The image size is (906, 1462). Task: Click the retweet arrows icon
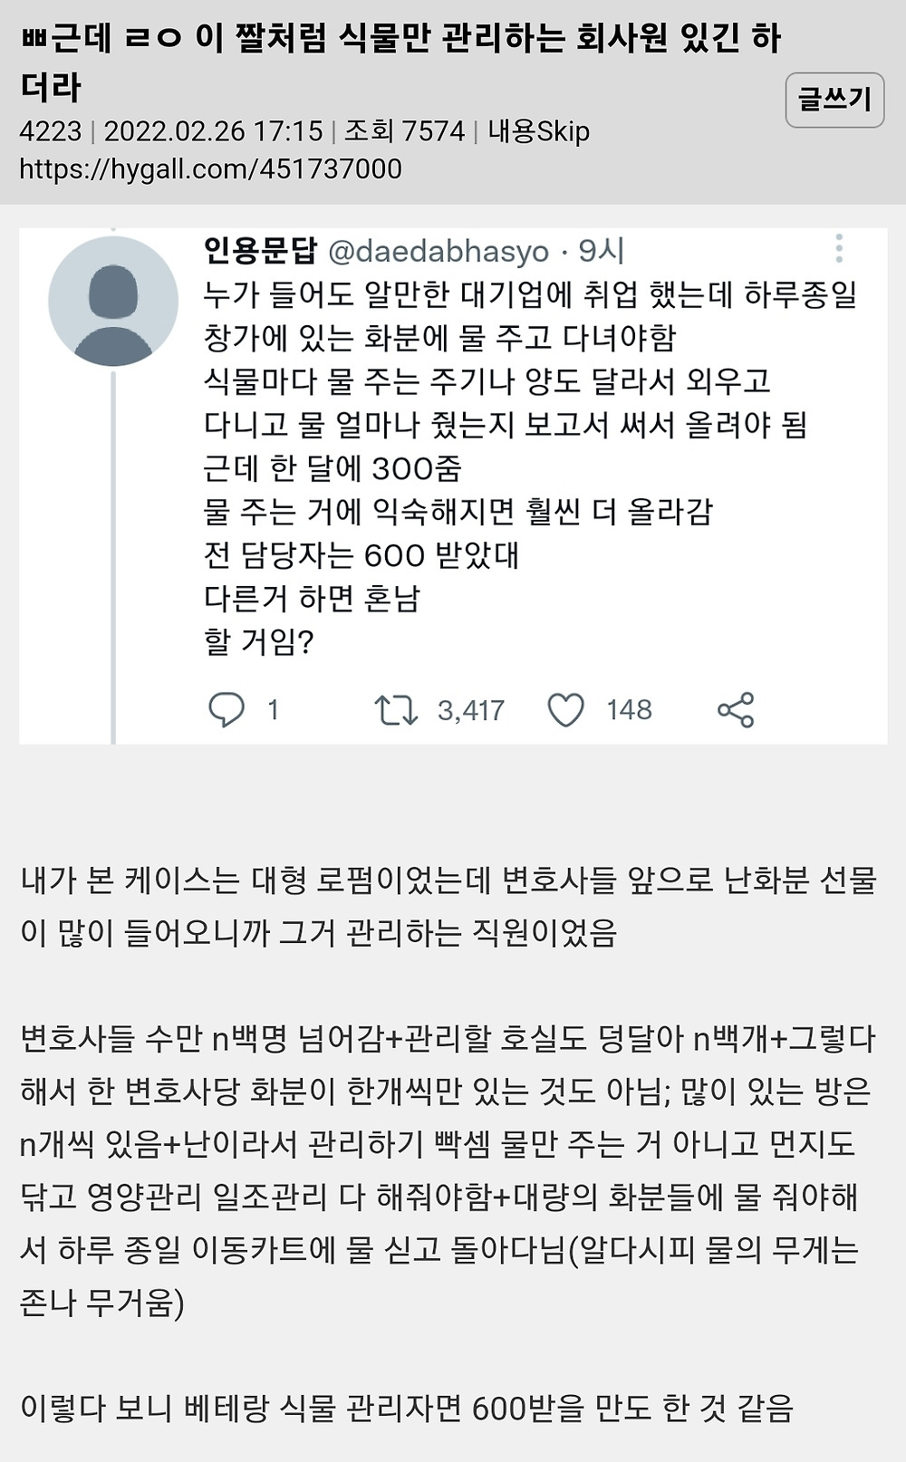(396, 710)
